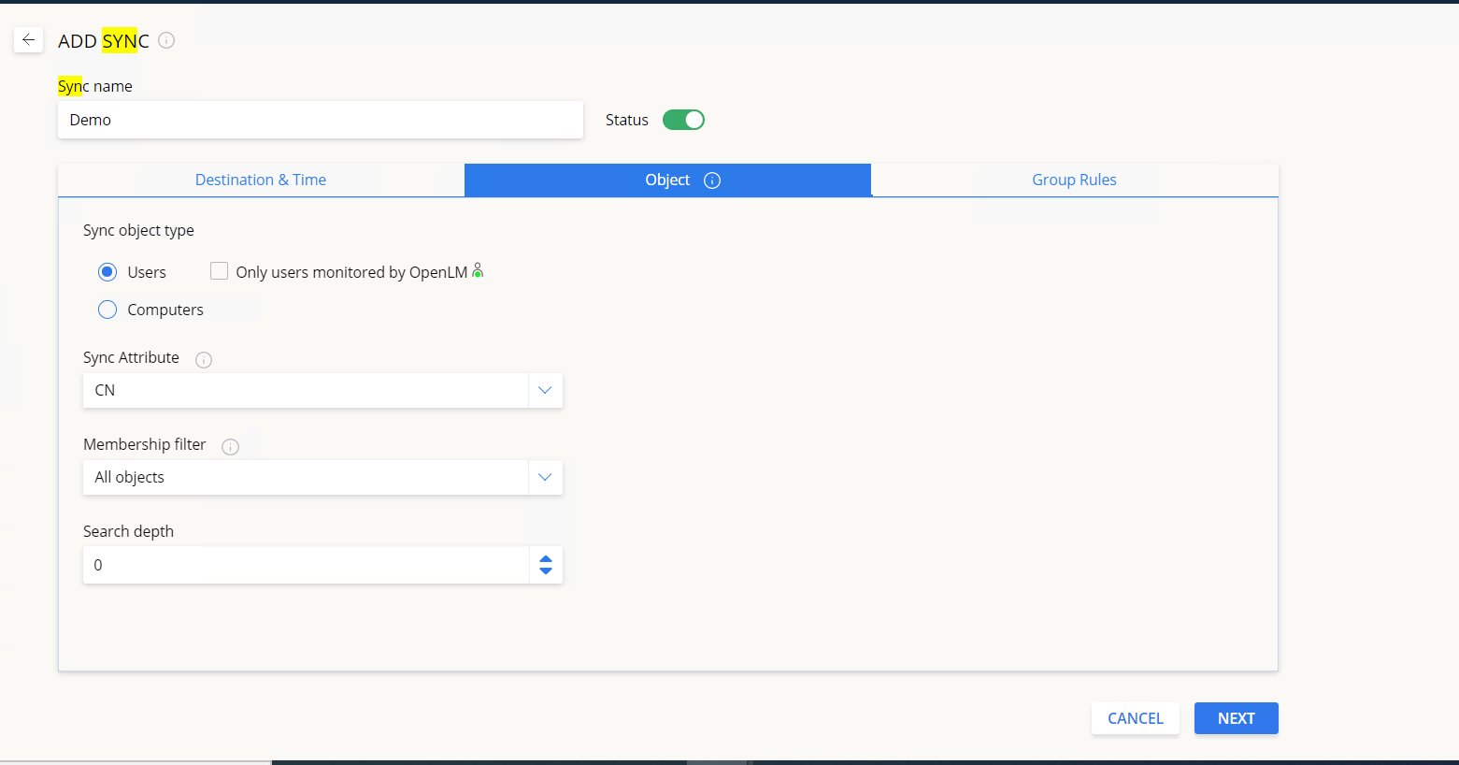Decrease Search depth with down arrow

(546, 570)
